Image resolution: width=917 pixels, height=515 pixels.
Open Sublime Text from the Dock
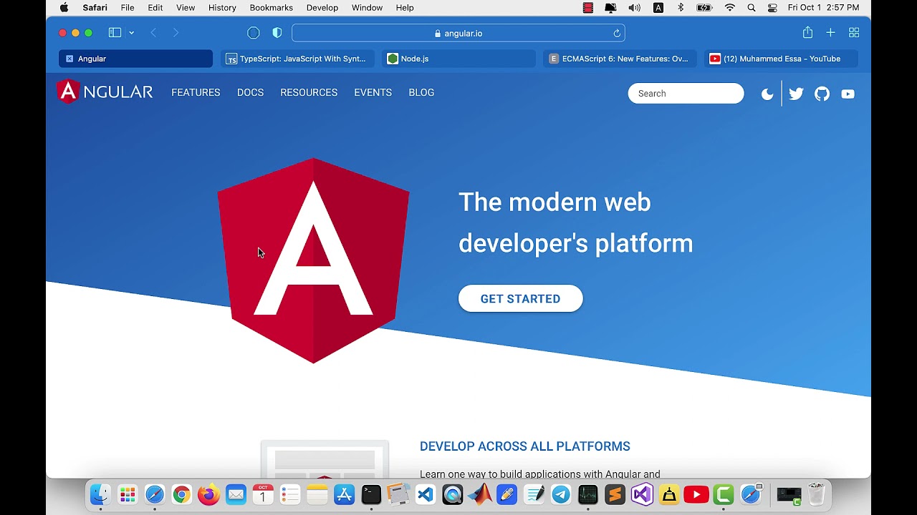[x=615, y=494]
